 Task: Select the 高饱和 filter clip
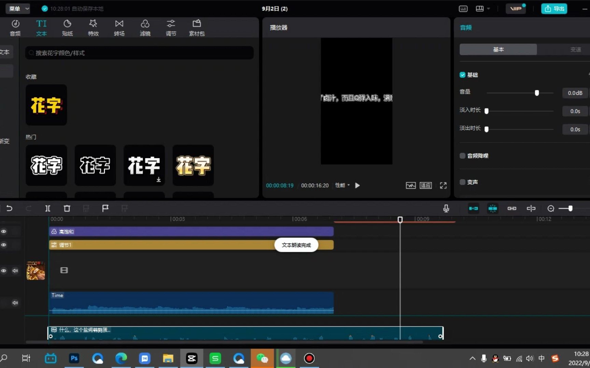(x=191, y=231)
